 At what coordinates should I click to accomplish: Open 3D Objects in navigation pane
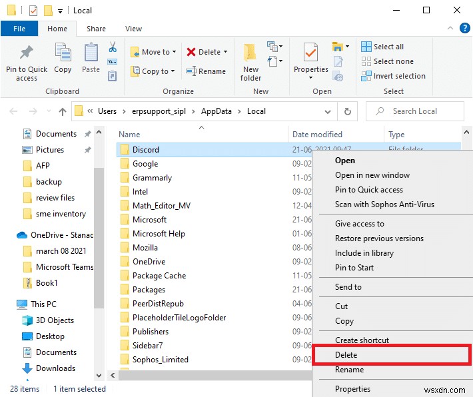point(48,320)
